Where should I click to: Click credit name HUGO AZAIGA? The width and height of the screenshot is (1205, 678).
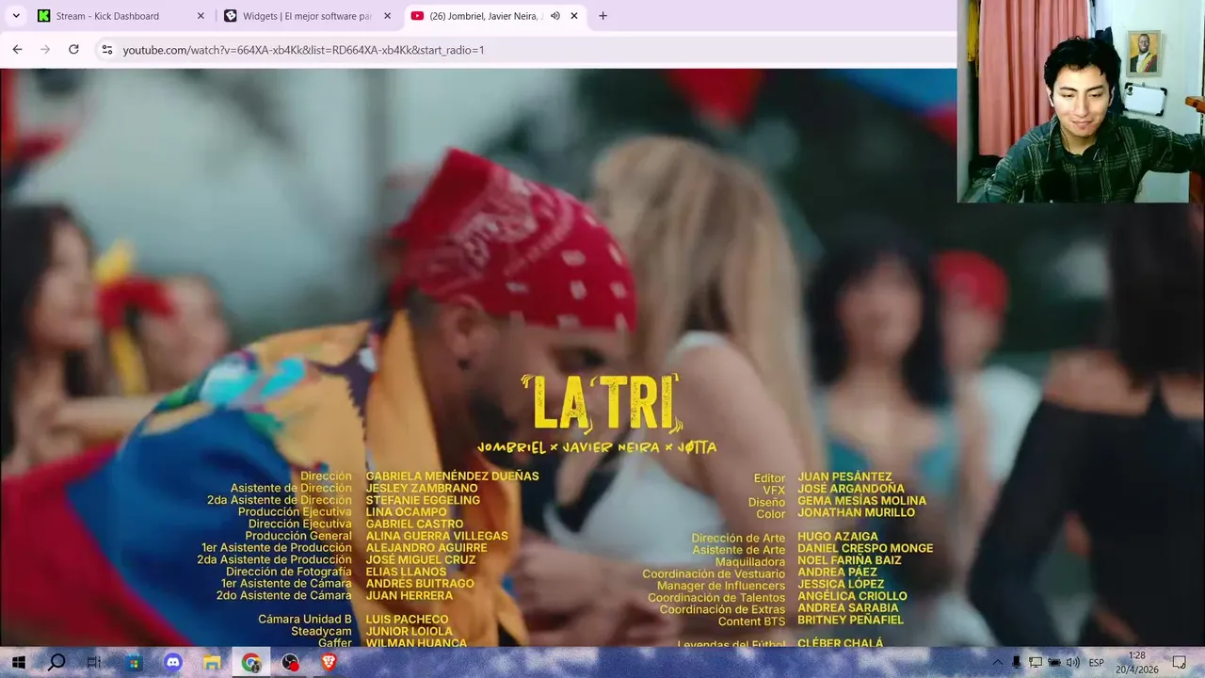point(837,537)
